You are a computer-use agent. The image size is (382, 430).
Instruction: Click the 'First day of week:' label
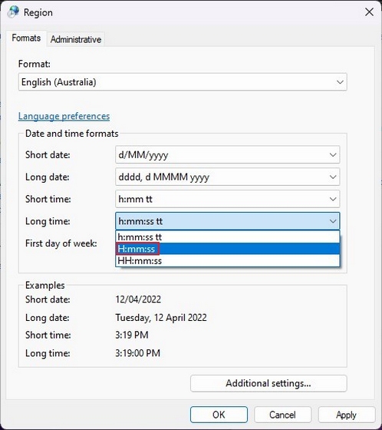click(61, 243)
